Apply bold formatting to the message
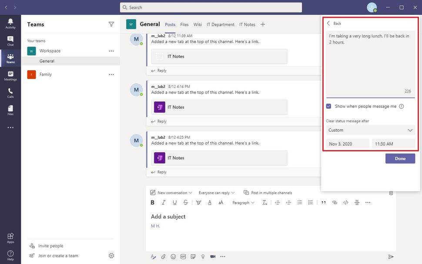 152,202
